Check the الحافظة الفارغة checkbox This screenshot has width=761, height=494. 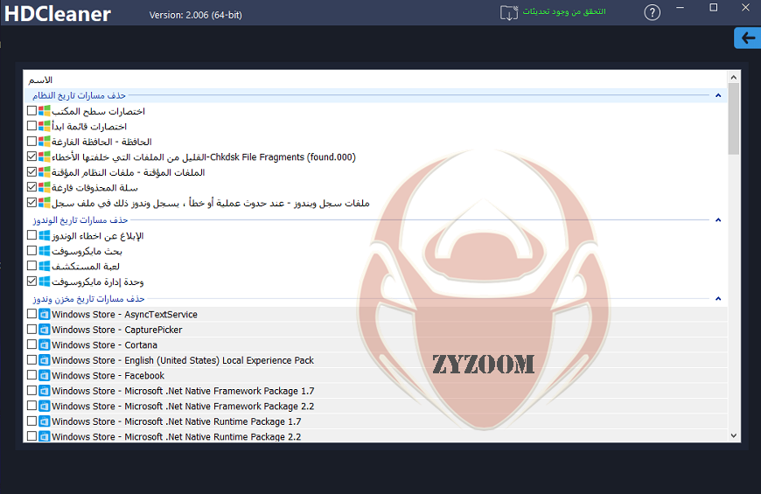(32, 142)
